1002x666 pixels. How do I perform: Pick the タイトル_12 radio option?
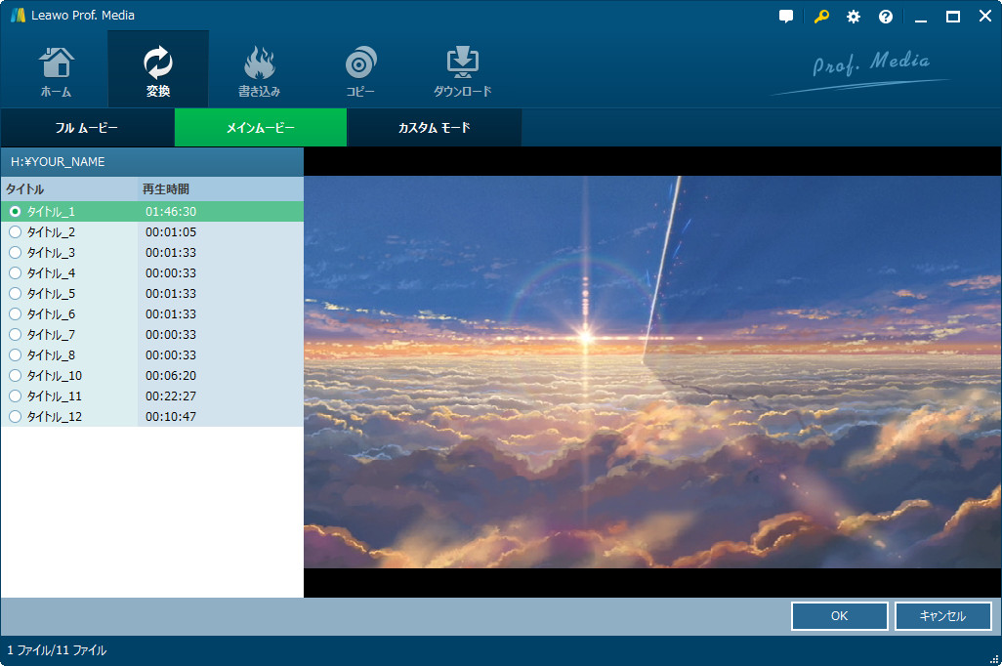[x=15, y=417]
